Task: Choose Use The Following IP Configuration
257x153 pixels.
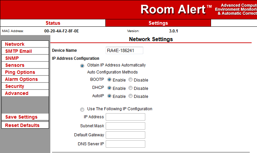Action: point(82,109)
